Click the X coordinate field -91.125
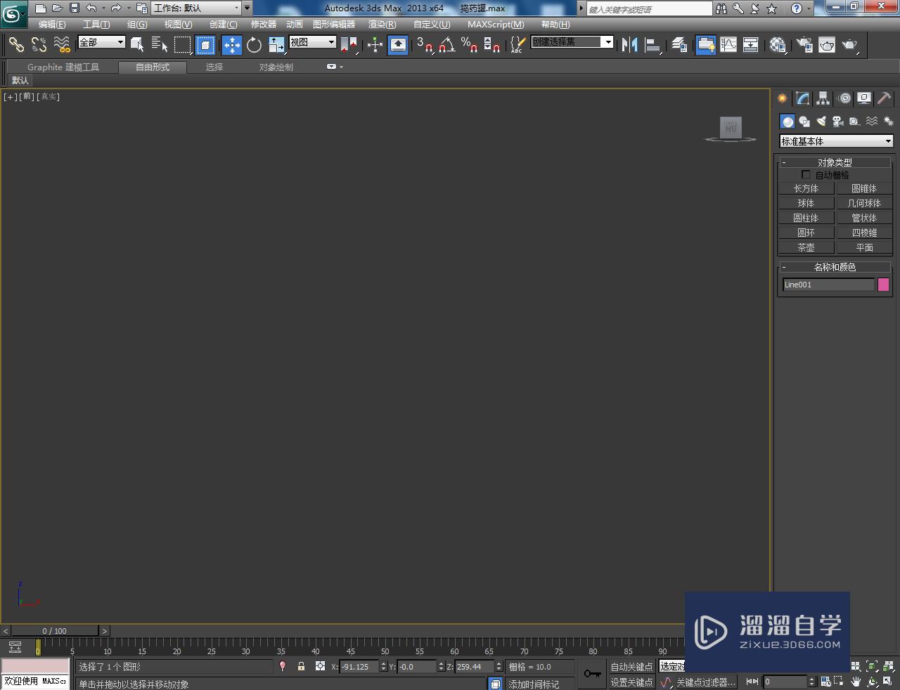 (359, 667)
